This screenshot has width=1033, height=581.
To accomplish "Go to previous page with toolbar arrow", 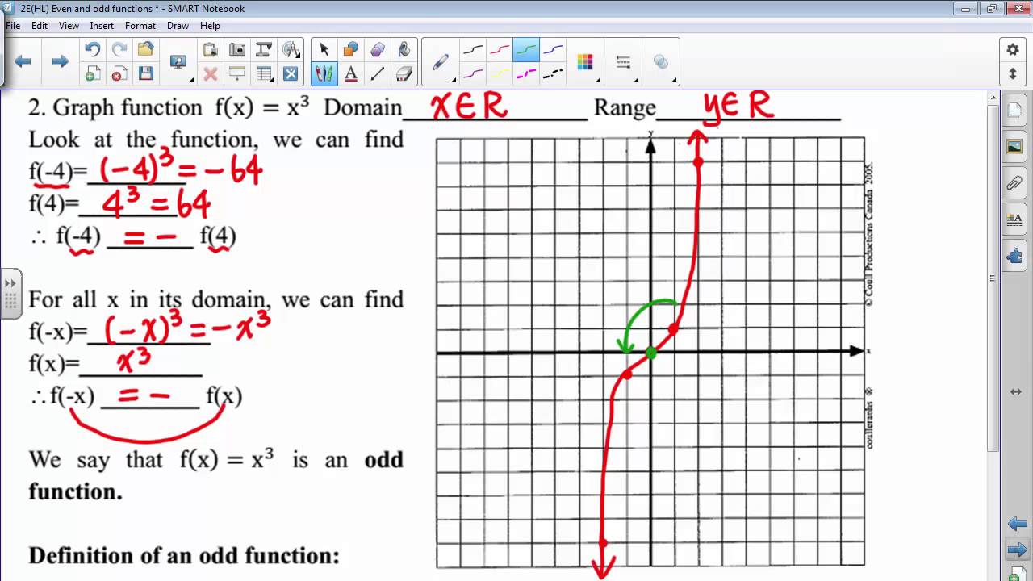I will pos(23,61).
